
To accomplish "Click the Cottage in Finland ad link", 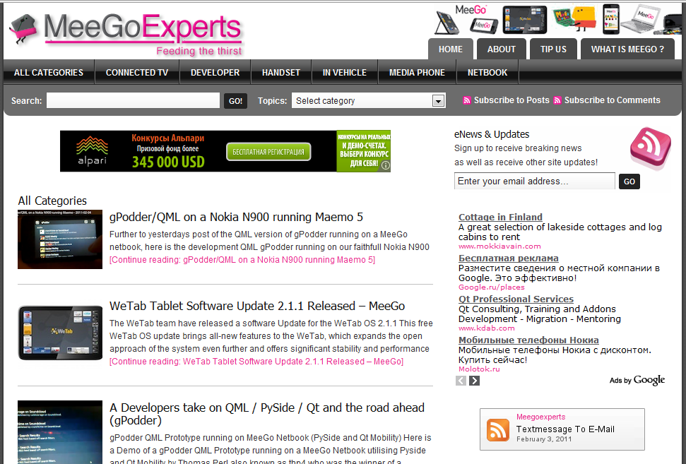I will [500, 217].
